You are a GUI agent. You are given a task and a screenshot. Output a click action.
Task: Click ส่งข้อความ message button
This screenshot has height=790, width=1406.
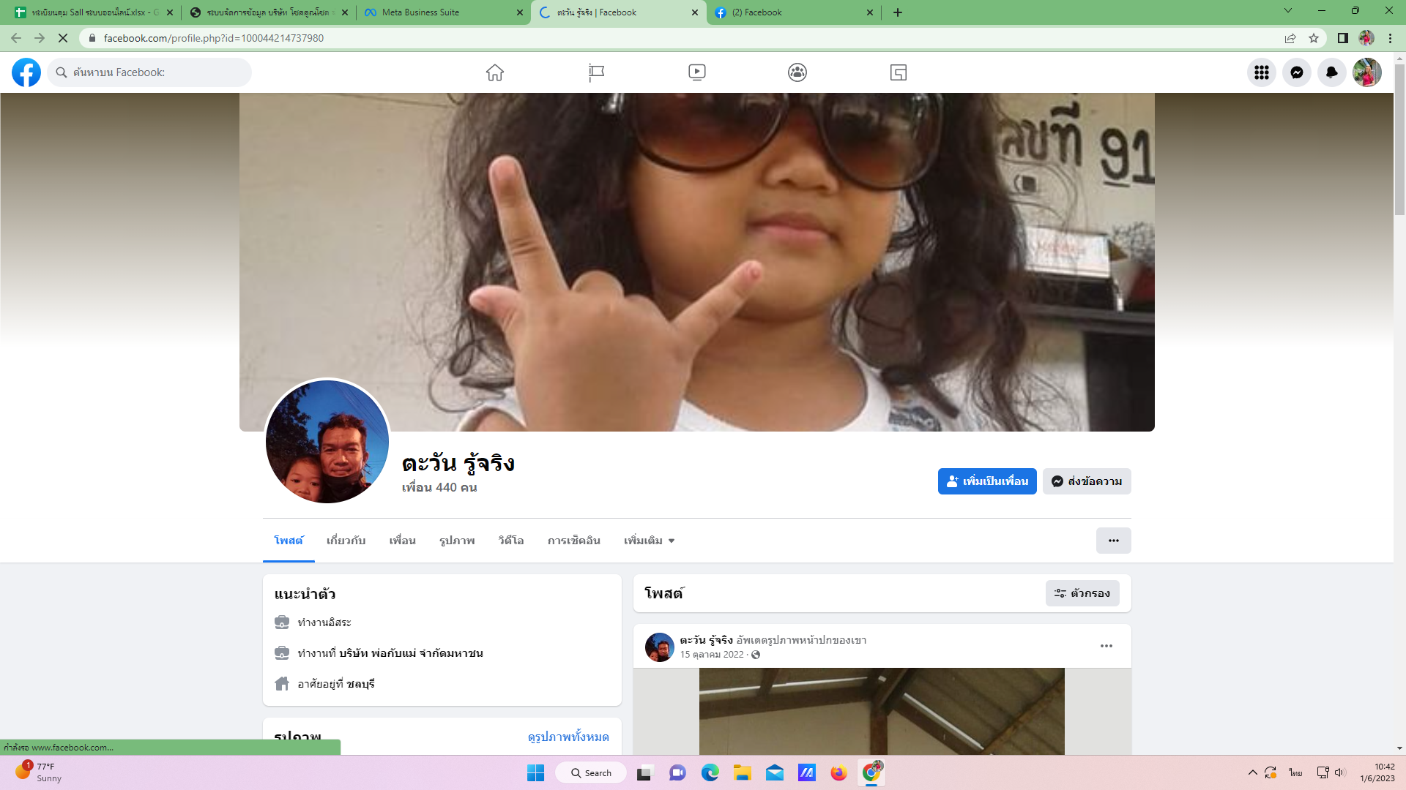pyautogui.click(x=1086, y=481)
